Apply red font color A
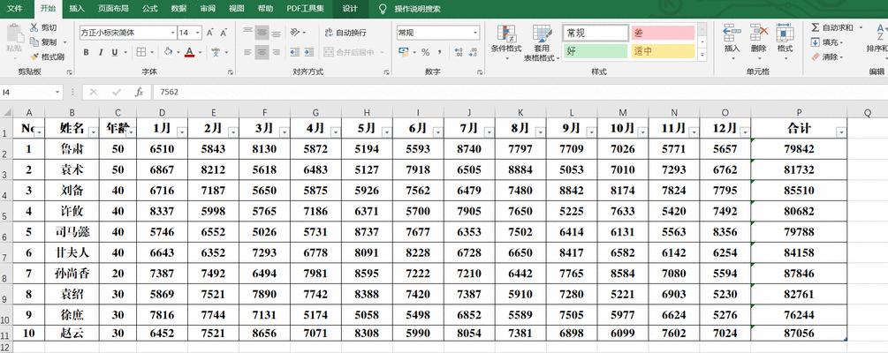This screenshot has width=888, height=353. 189,52
